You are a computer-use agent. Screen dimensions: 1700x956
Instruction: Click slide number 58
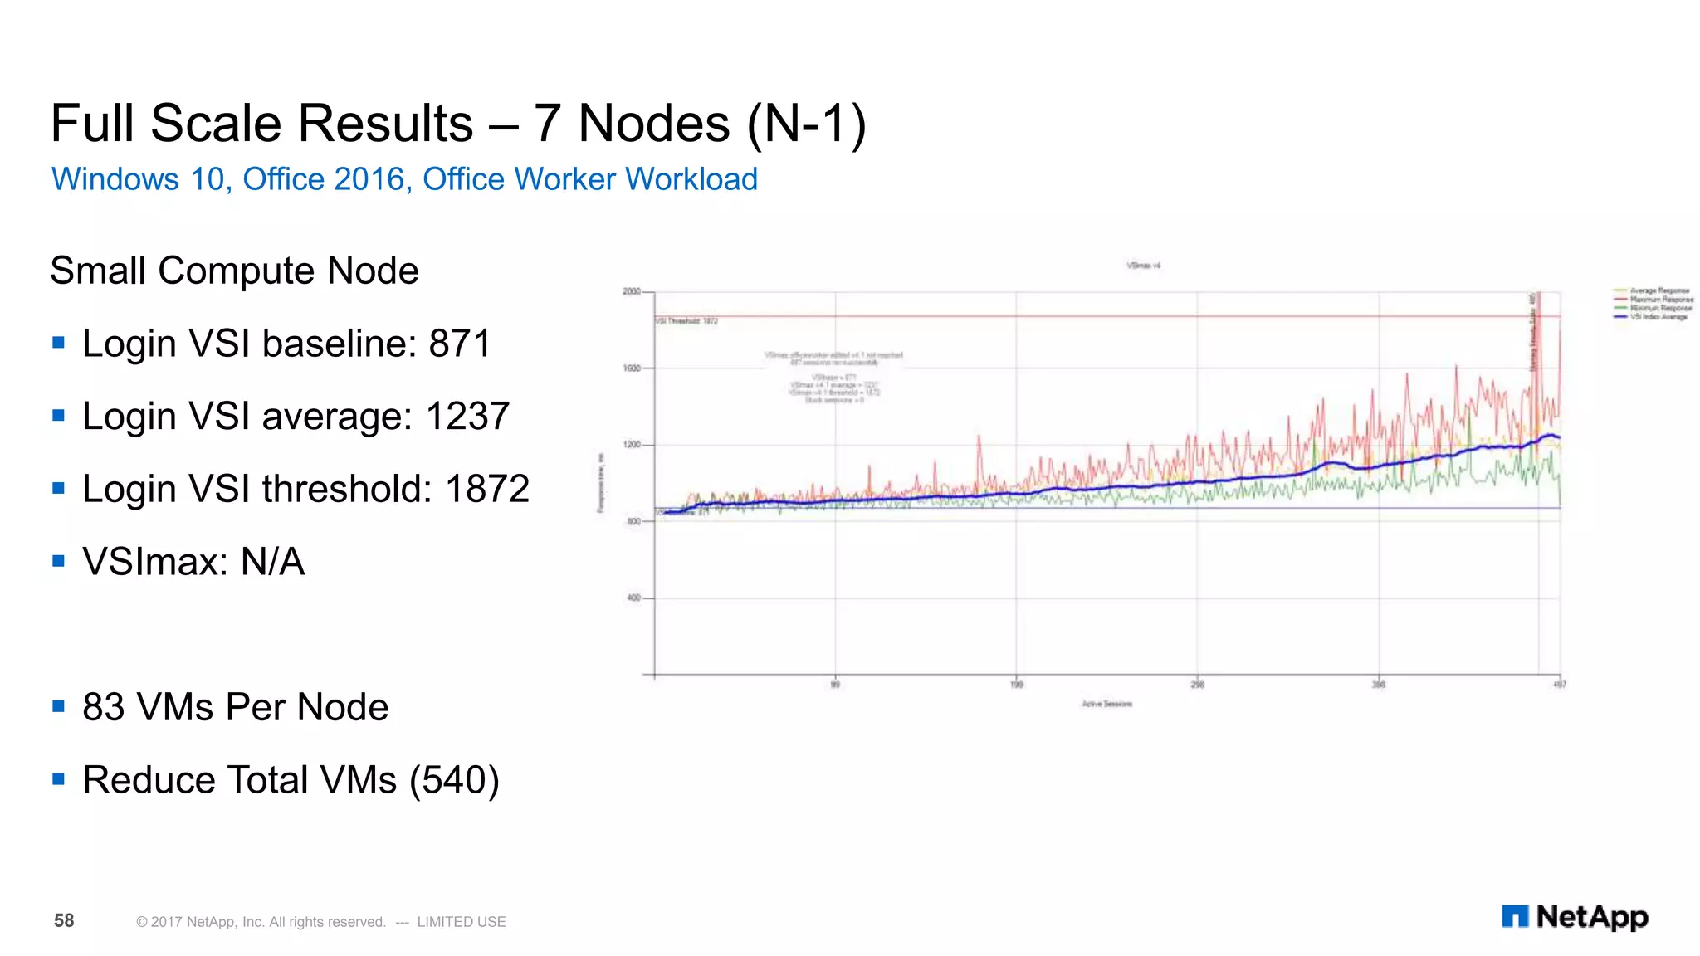64,920
